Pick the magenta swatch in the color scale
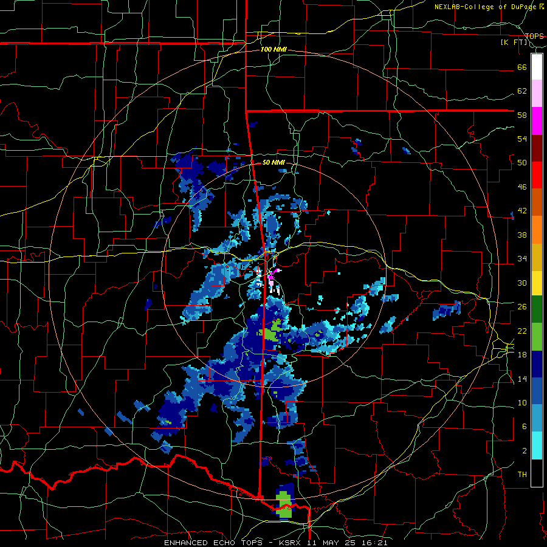Image resolution: width=547 pixels, height=547 pixels. coord(537,121)
